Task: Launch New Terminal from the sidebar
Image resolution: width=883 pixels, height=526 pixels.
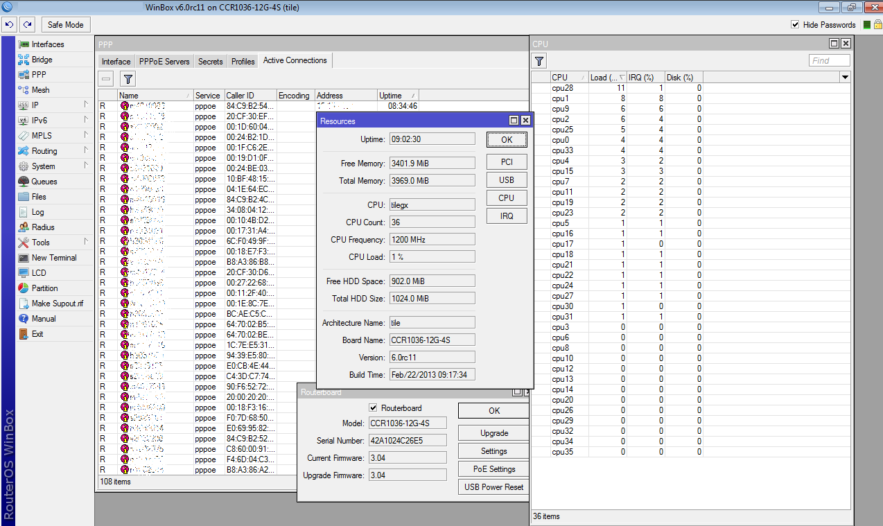Action: tap(54, 258)
